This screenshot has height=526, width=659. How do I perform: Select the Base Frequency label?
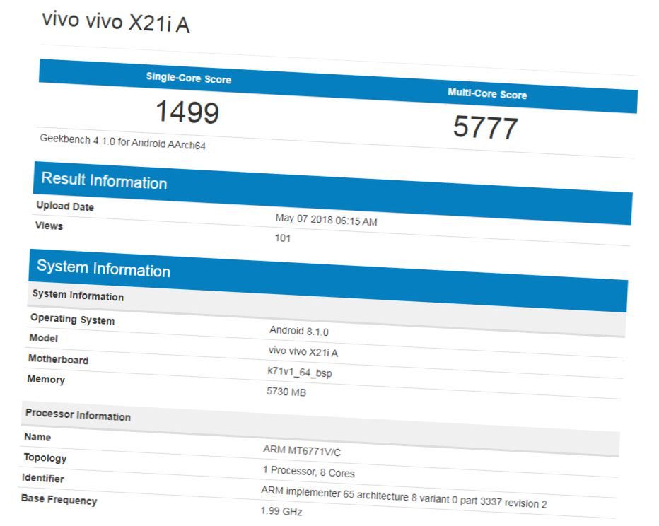(x=59, y=499)
